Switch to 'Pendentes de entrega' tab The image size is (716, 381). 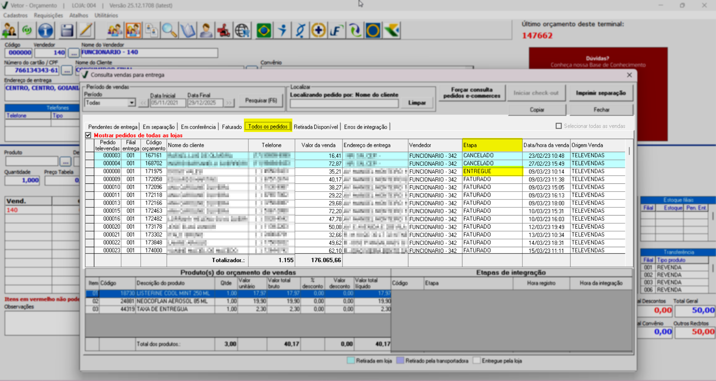point(113,127)
